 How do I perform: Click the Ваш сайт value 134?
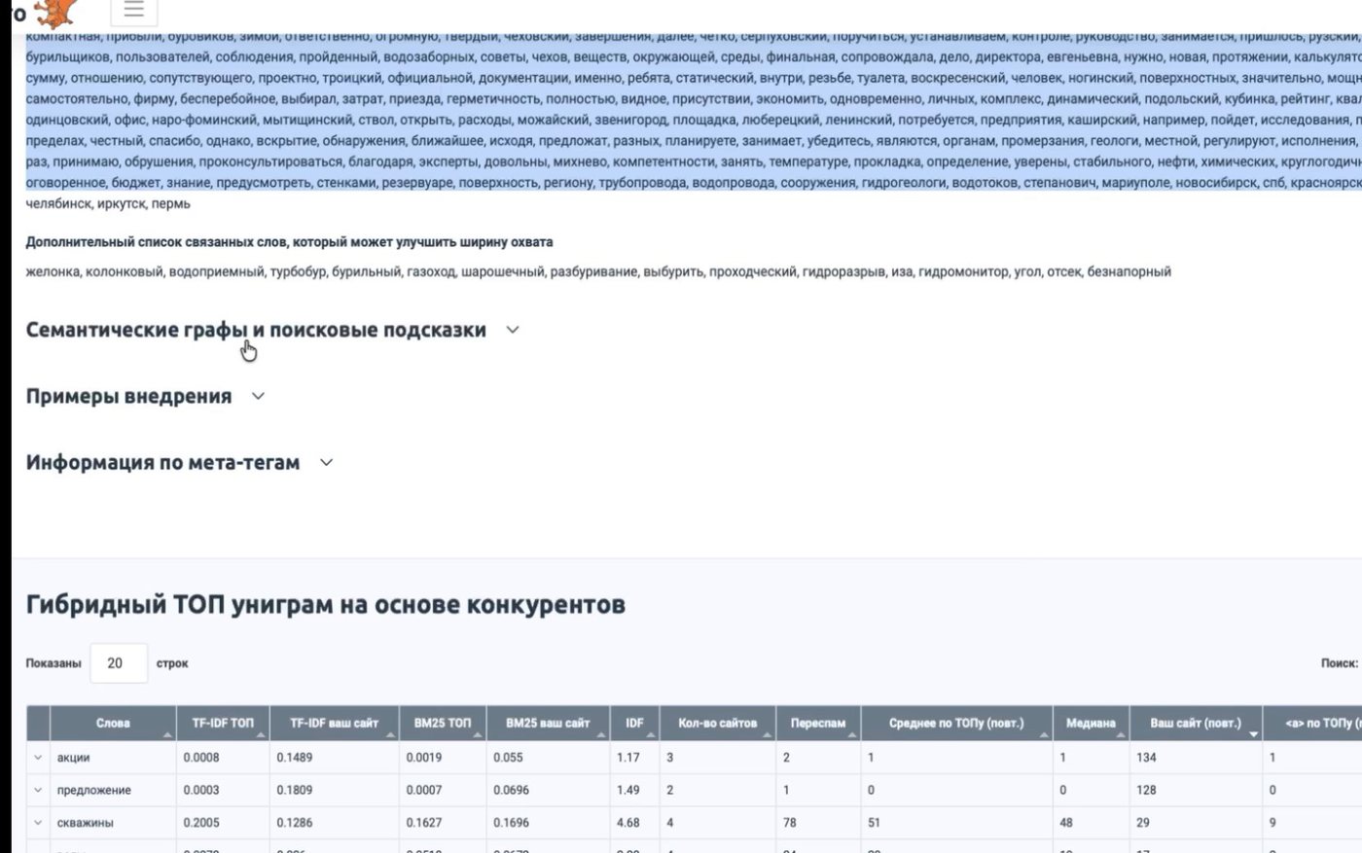[1146, 757]
